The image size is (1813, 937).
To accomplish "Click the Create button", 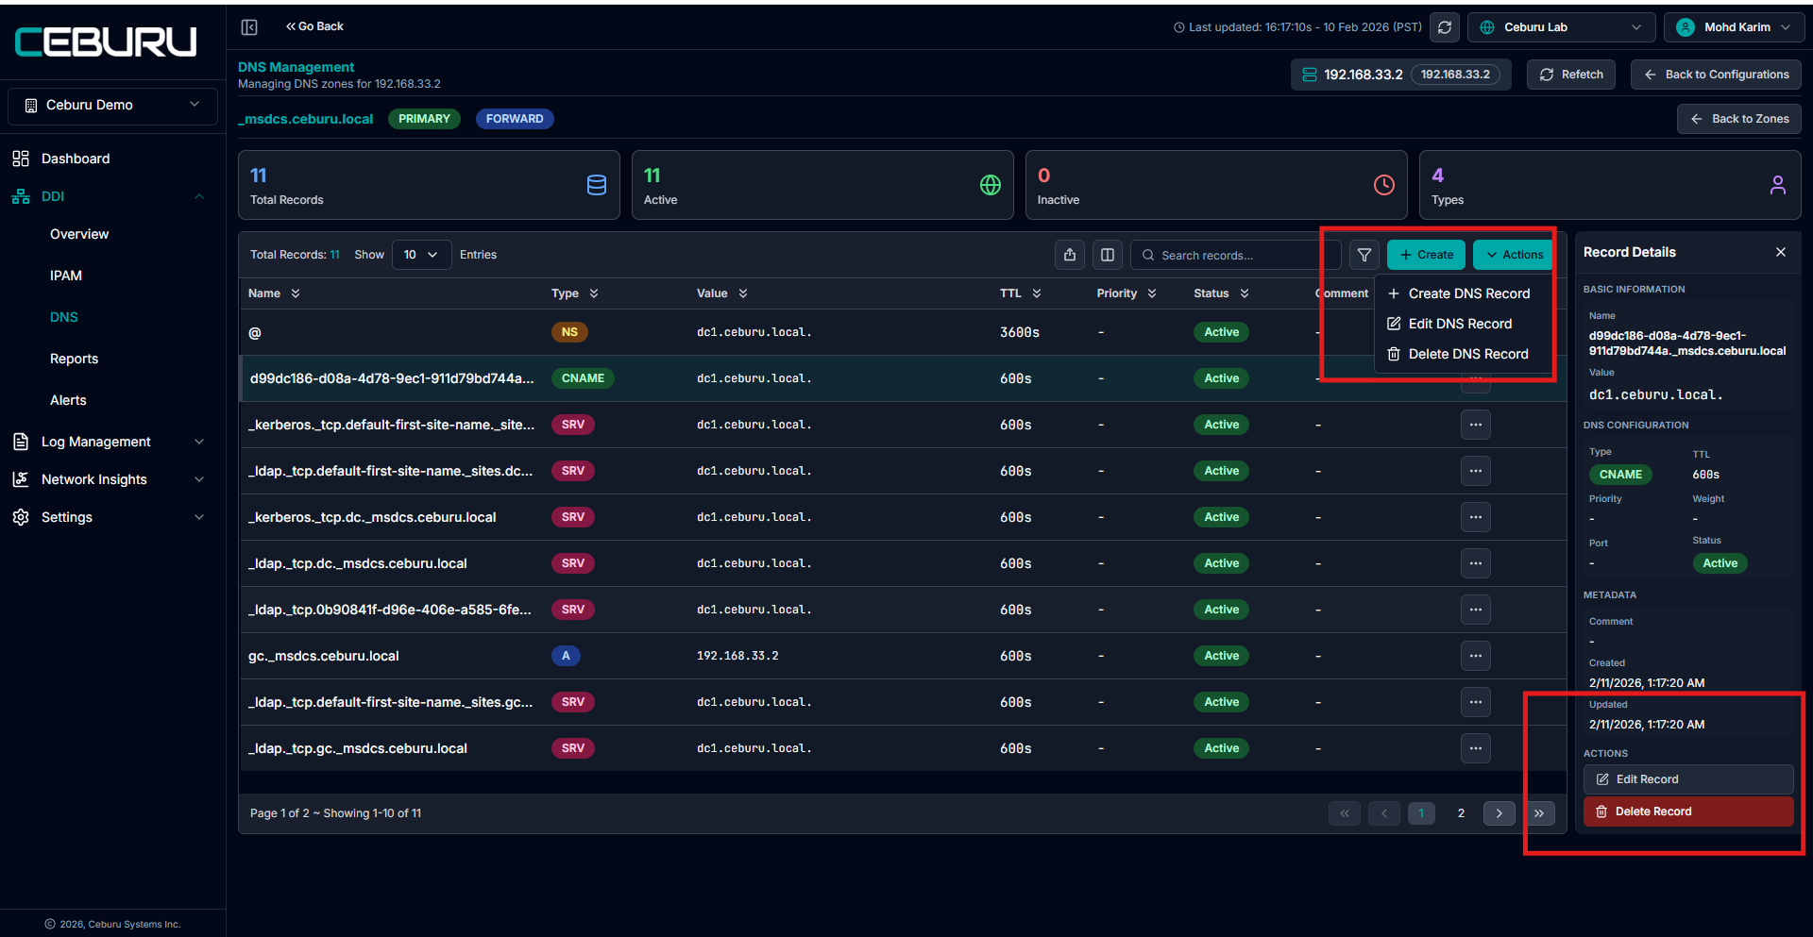I will 1427,255.
